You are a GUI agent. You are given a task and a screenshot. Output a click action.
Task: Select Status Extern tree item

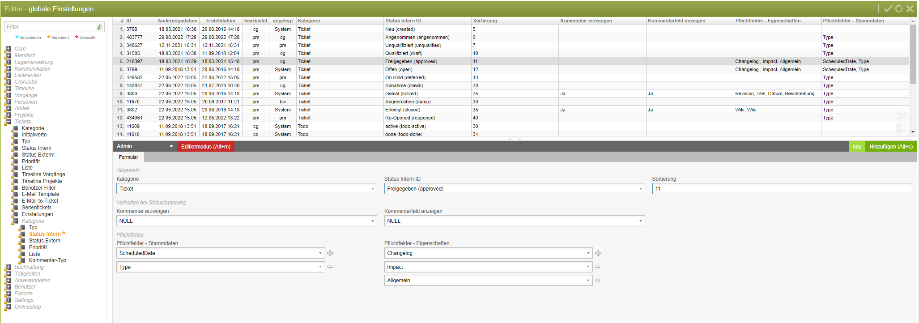tap(44, 241)
